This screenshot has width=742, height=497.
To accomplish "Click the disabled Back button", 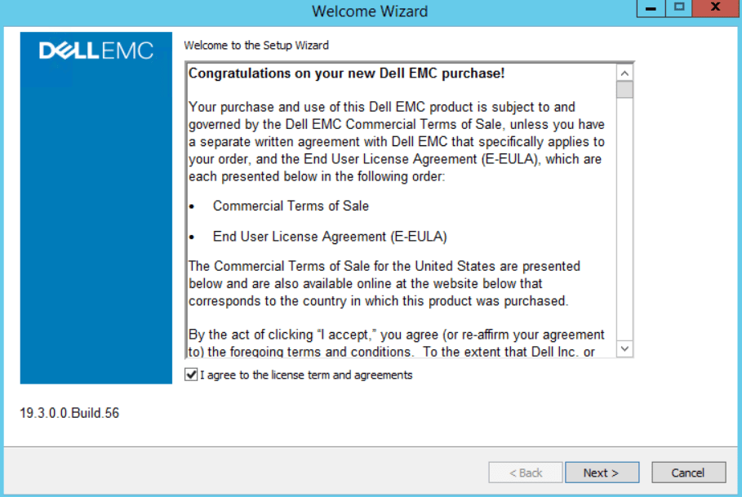I will pos(526,473).
